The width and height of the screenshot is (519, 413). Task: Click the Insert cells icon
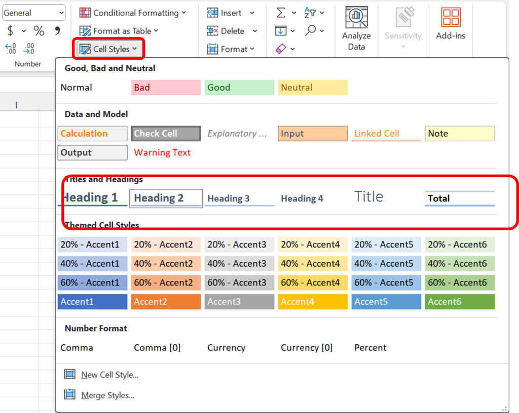click(212, 13)
